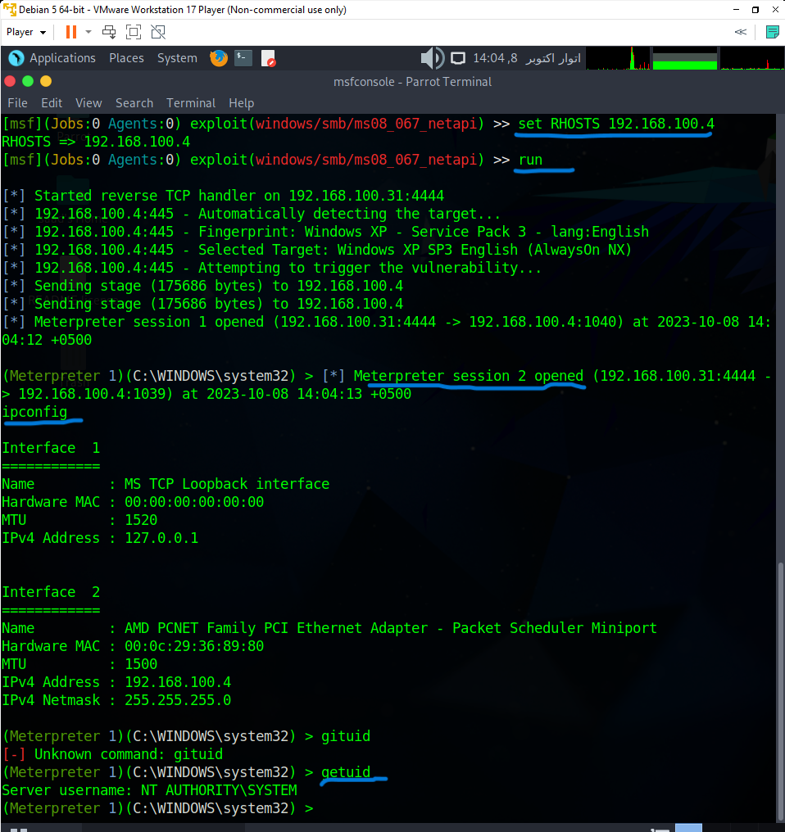Open the terminal Search menu
Screen dimensions: 785x832
(134, 103)
